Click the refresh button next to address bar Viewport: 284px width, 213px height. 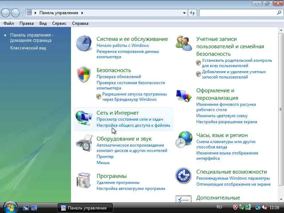click(192, 13)
